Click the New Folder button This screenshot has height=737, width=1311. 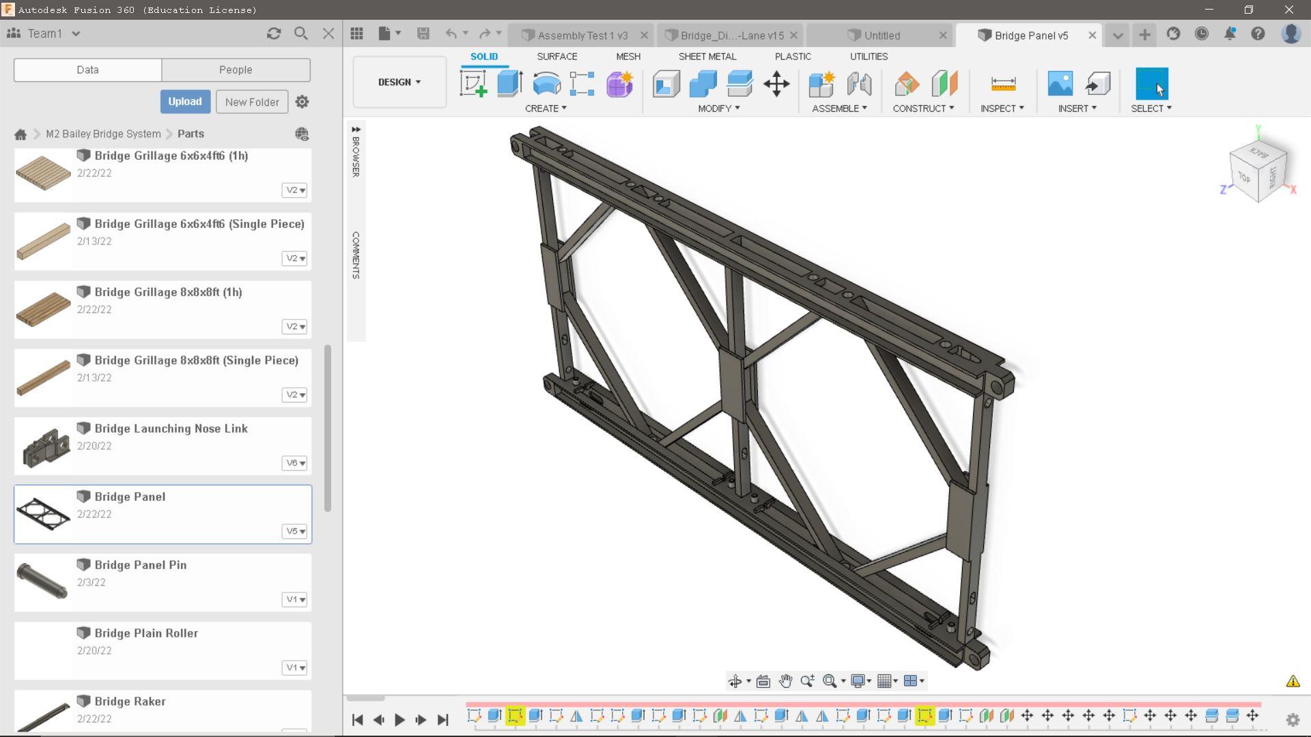(x=251, y=101)
